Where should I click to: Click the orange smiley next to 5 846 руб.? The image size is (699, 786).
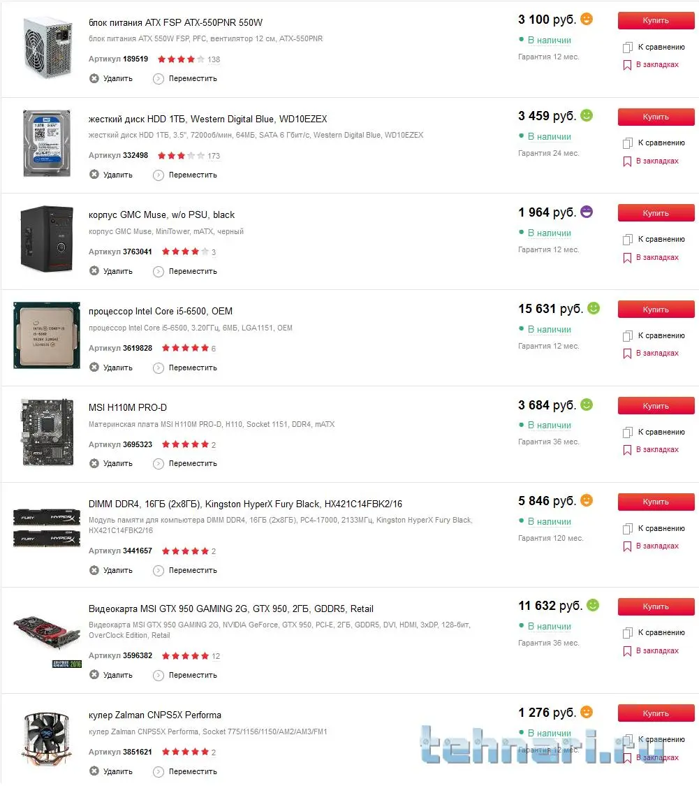pyautogui.click(x=587, y=500)
